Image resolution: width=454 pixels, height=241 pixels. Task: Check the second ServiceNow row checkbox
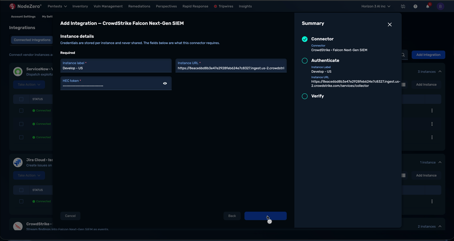pos(21,124)
